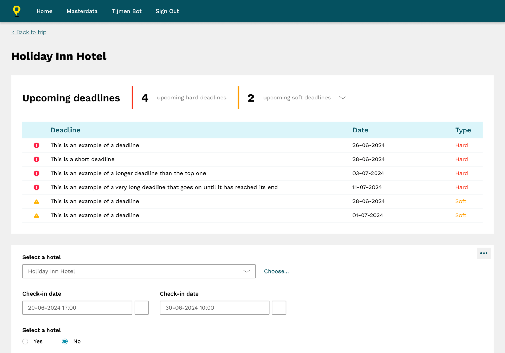Image resolution: width=505 pixels, height=353 pixels.
Task: Follow the Back to trip link
Action: point(29,32)
